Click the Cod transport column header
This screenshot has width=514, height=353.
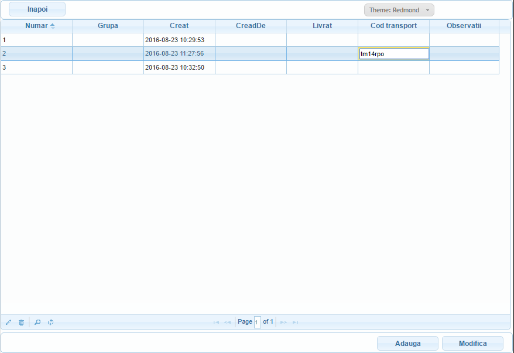tap(393, 26)
